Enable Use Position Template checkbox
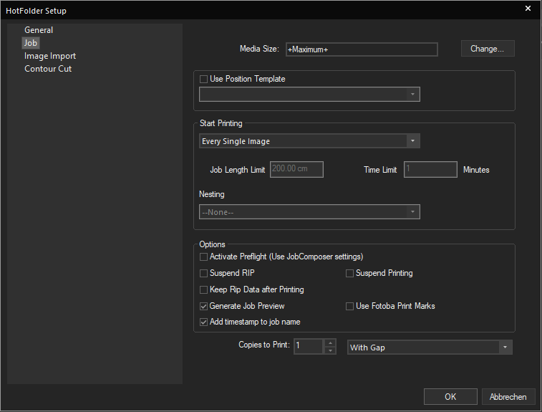 pyautogui.click(x=203, y=80)
